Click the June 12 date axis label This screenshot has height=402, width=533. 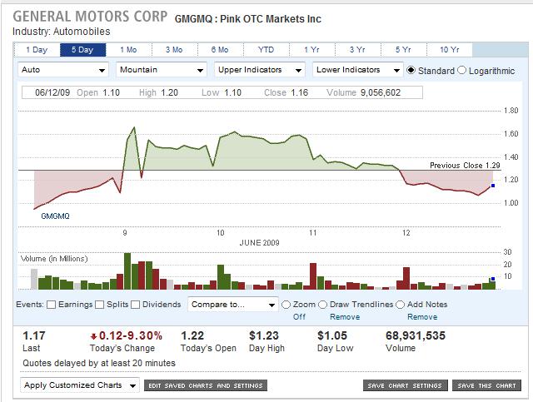[x=406, y=233]
